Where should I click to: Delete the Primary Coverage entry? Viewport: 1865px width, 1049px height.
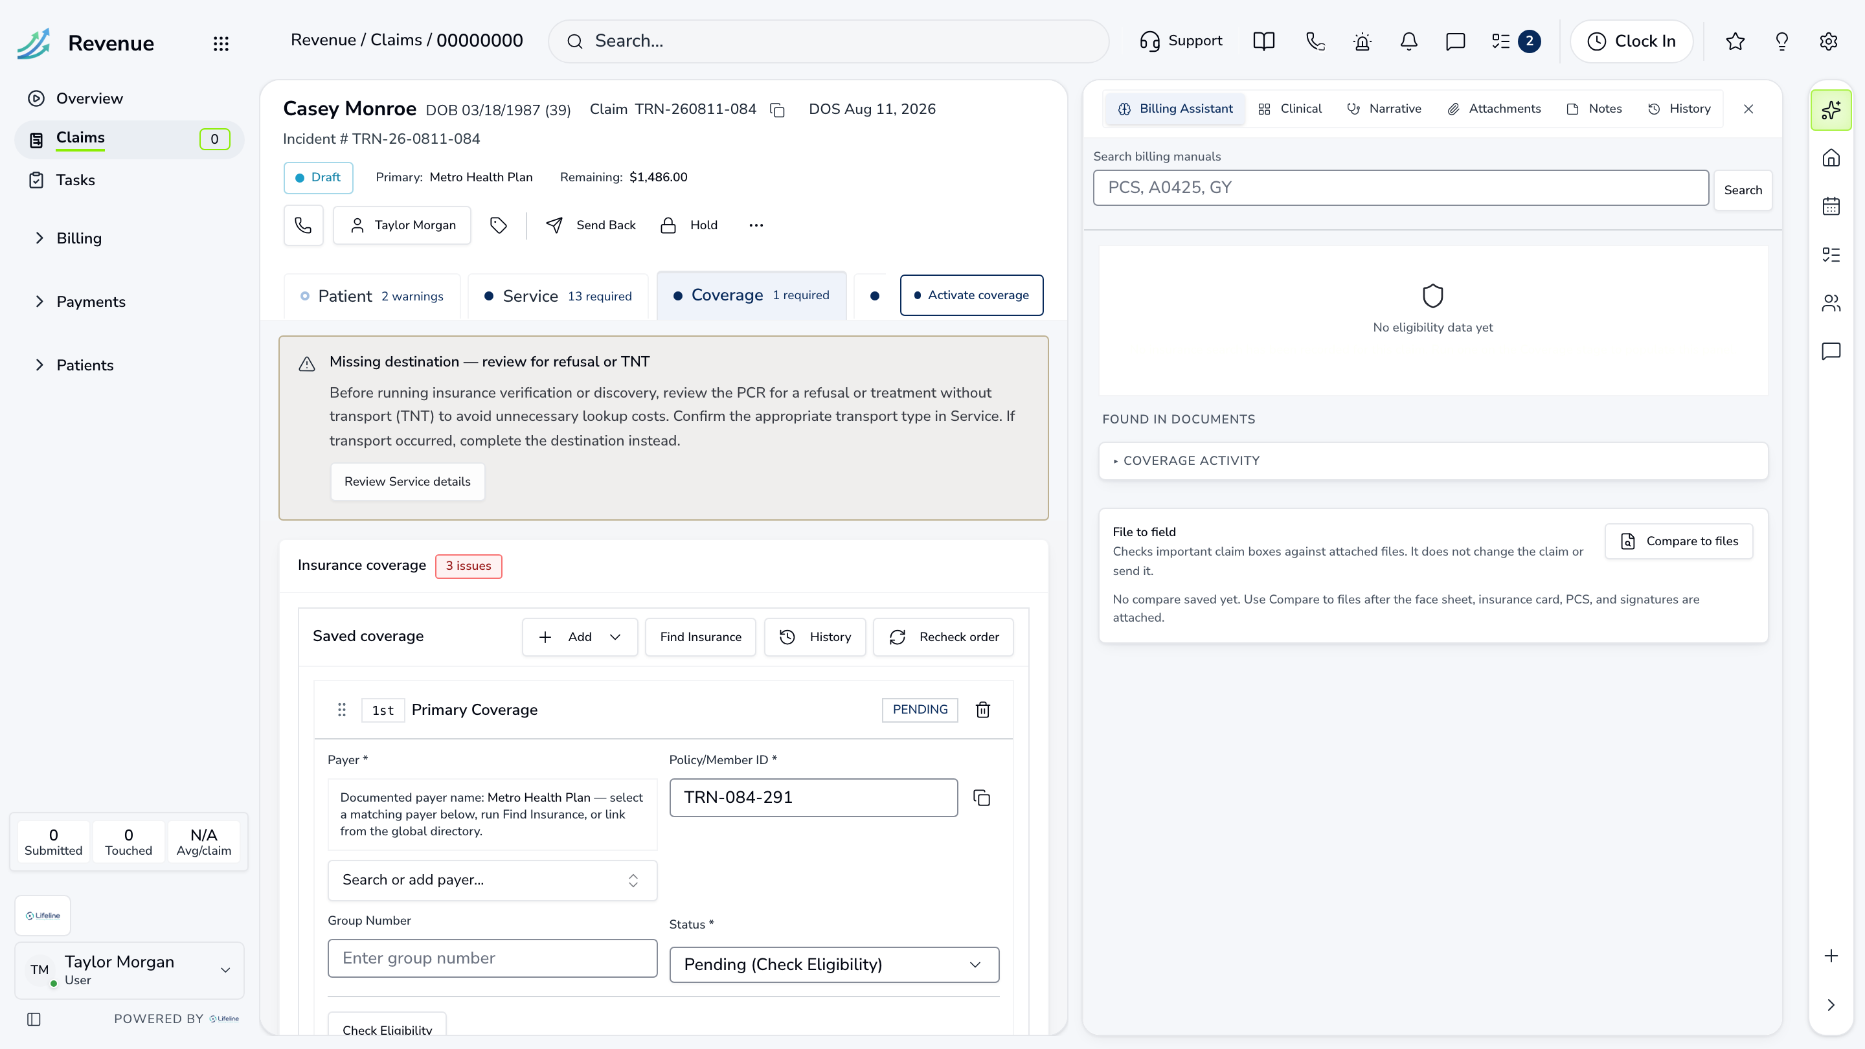coord(982,710)
